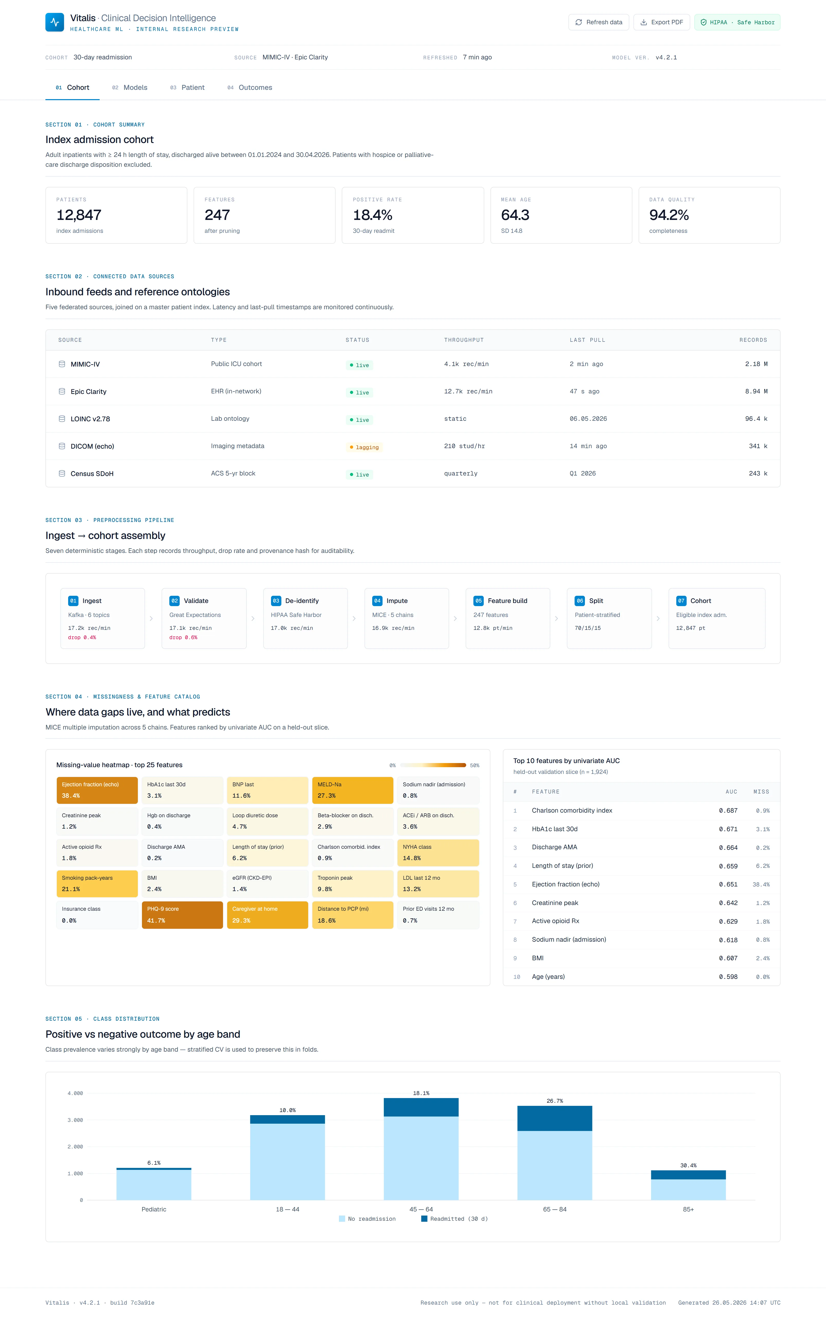Viewport: 826px width, 1317px height.
Task: Switch to the Models tab
Action: coord(130,88)
